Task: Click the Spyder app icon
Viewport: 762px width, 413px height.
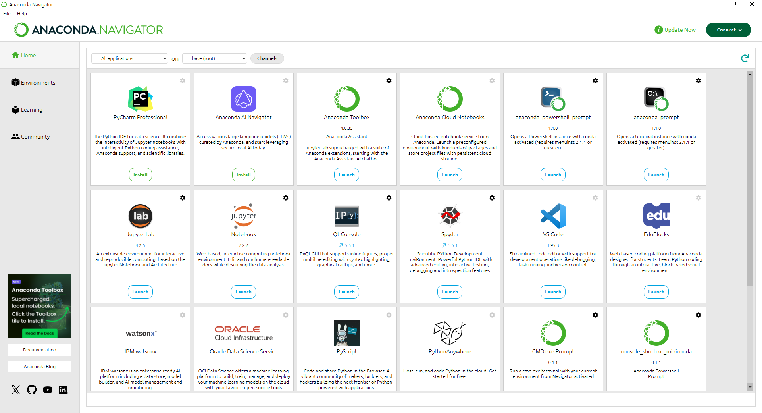Action: pos(450,216)
